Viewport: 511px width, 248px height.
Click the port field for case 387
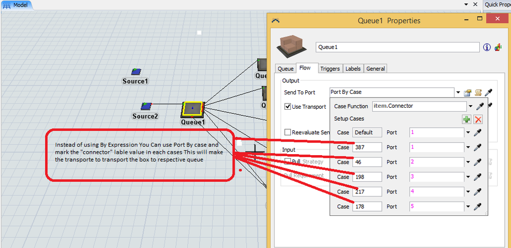click(x=437, y=147)
